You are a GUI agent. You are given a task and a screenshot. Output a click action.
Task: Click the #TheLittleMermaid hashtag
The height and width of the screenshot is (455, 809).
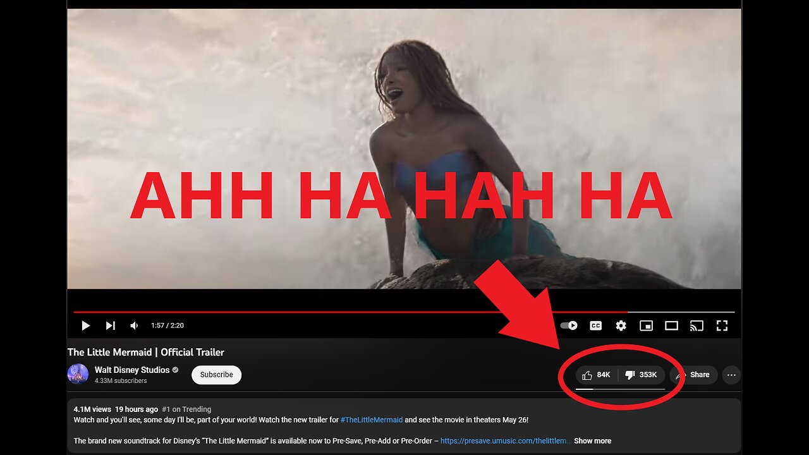point(372,420)
